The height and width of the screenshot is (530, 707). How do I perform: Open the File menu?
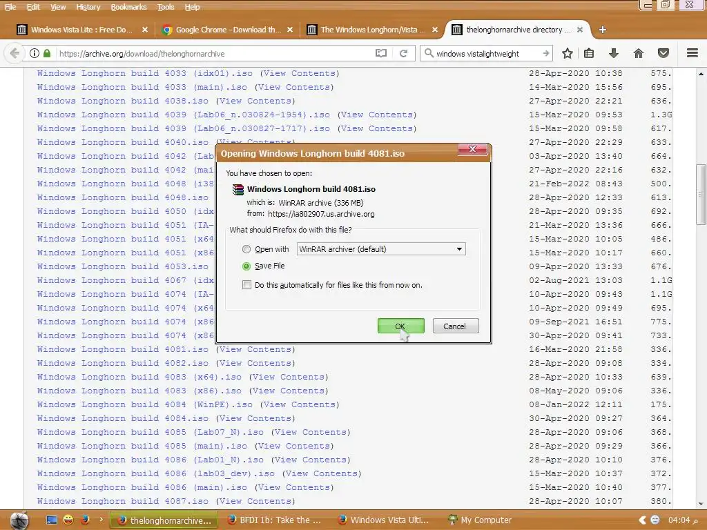point(10,7)
